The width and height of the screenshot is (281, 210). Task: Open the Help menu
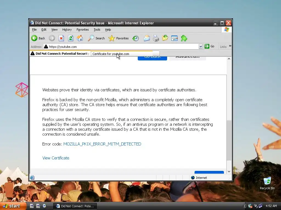pos(108,30)
